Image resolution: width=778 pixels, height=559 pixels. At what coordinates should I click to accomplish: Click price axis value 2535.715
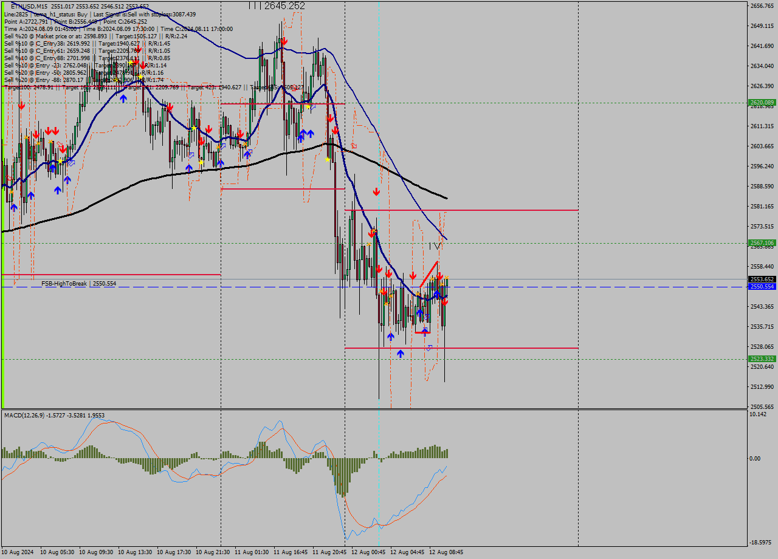[762, 326]
